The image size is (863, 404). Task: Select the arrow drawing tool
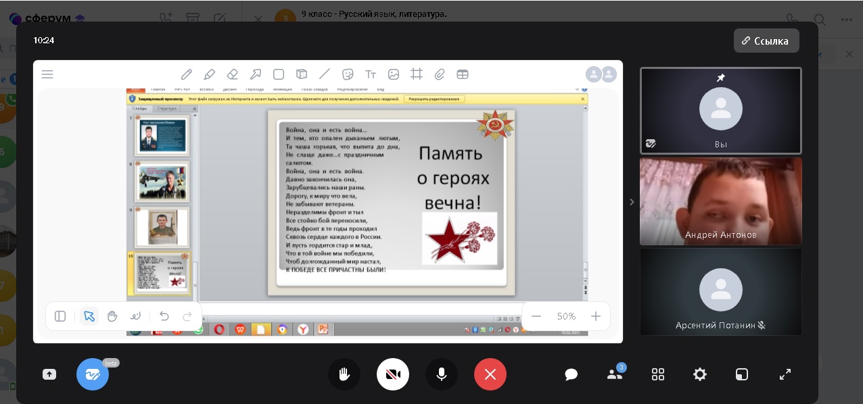256,74
